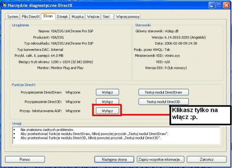Click screen mode 1280 x 1024 text
This screenshot has height=168, width=232.
pos(72,62)
